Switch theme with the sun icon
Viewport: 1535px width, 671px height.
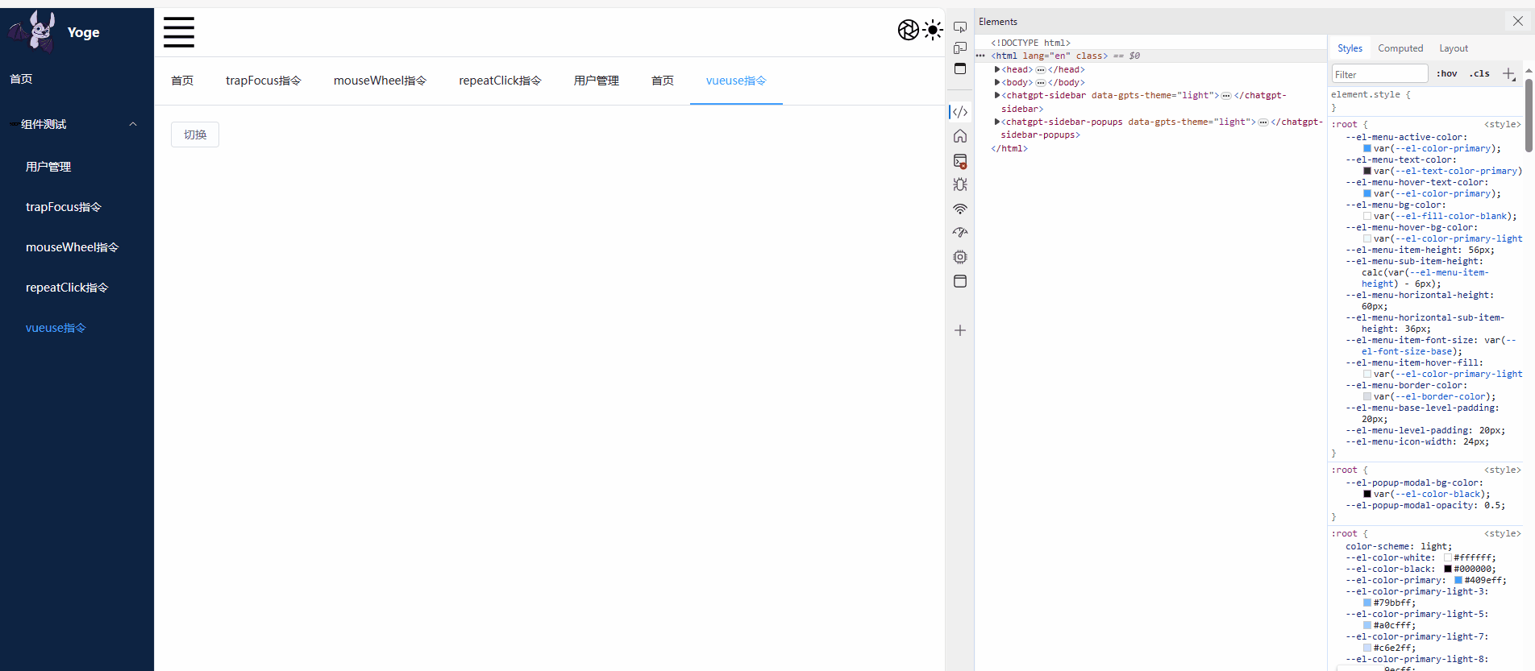pyautogui.click(x=933, y=30)
